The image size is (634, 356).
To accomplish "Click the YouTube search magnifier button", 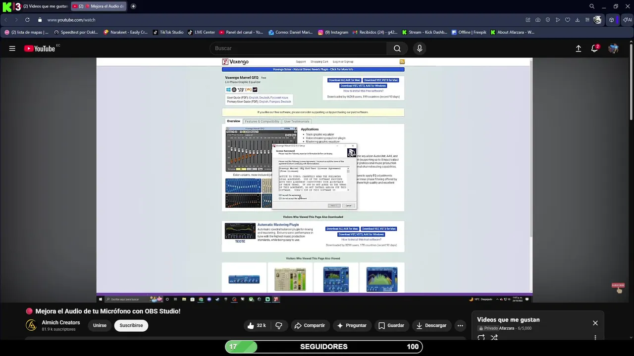I will click(x=397, y=48).
